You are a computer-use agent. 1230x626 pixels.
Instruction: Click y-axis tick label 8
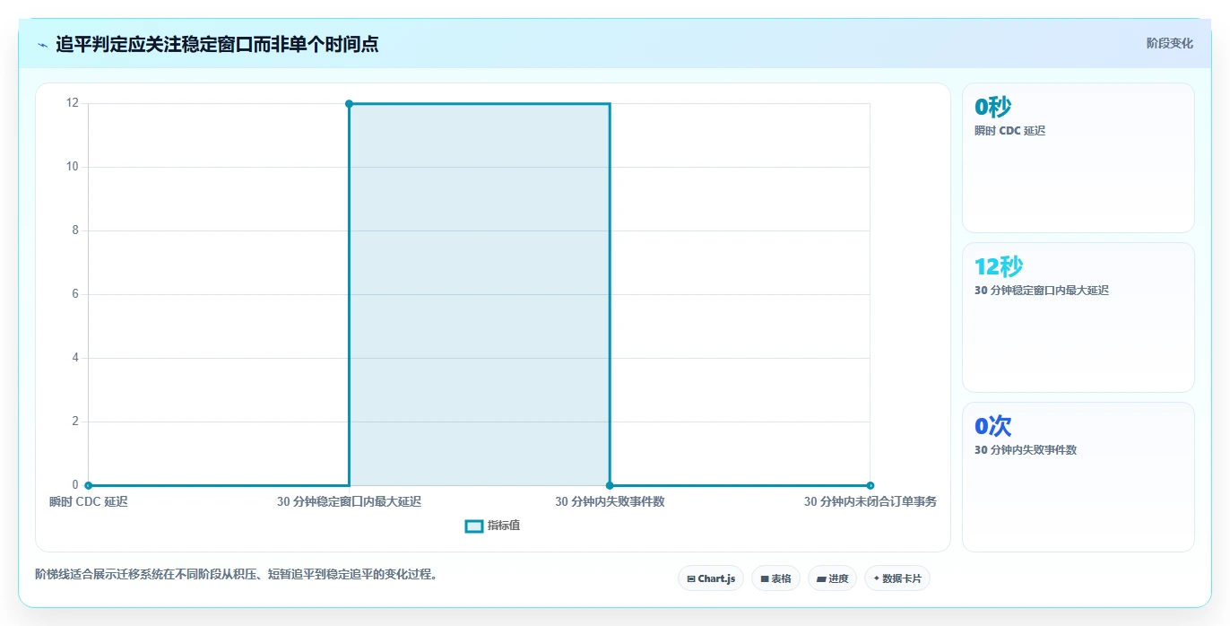[x=75, y=230]
